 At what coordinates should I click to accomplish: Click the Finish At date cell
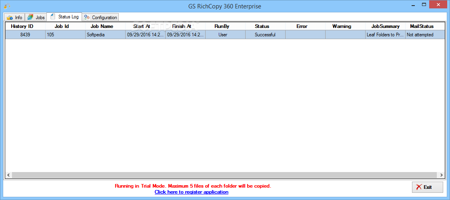click(x=185, y=35)
